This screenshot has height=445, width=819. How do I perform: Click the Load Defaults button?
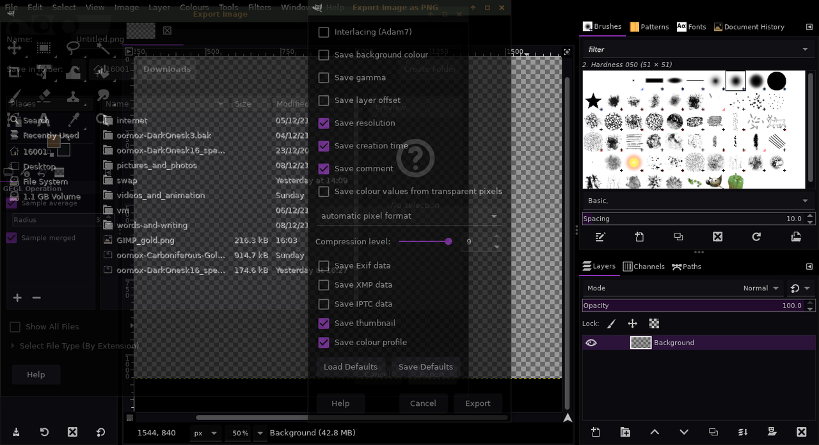(351, 367)
